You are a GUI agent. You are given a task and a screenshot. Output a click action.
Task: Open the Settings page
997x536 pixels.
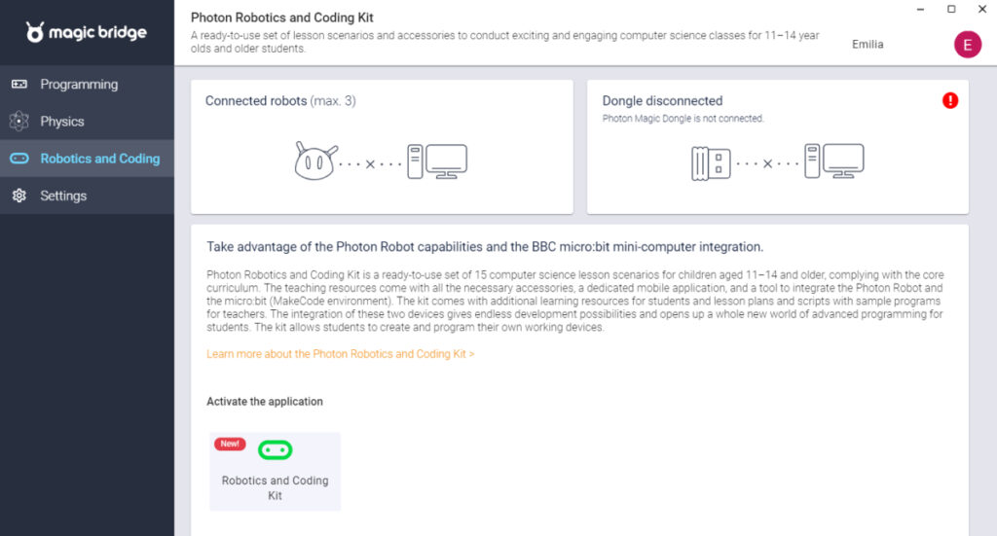pyautogui.click(x=63, y=196)
